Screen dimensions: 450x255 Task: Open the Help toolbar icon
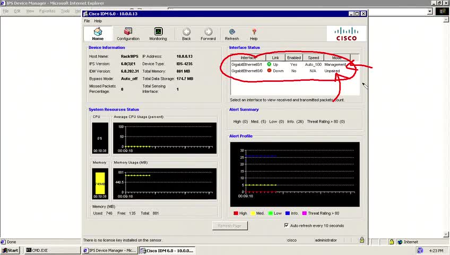(x=254, y=34)
